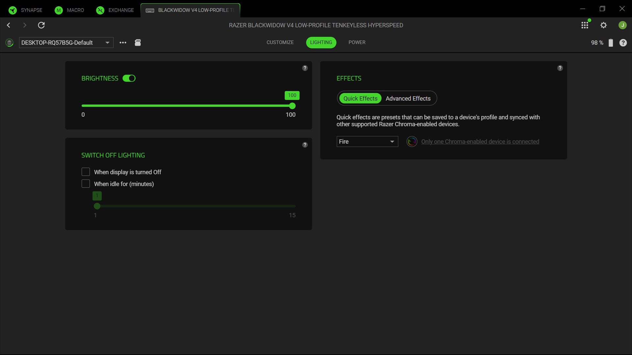The width and height of the screenshot is (632, 355).
Task: Open the Exchange tab
Action: pos(115,10)
